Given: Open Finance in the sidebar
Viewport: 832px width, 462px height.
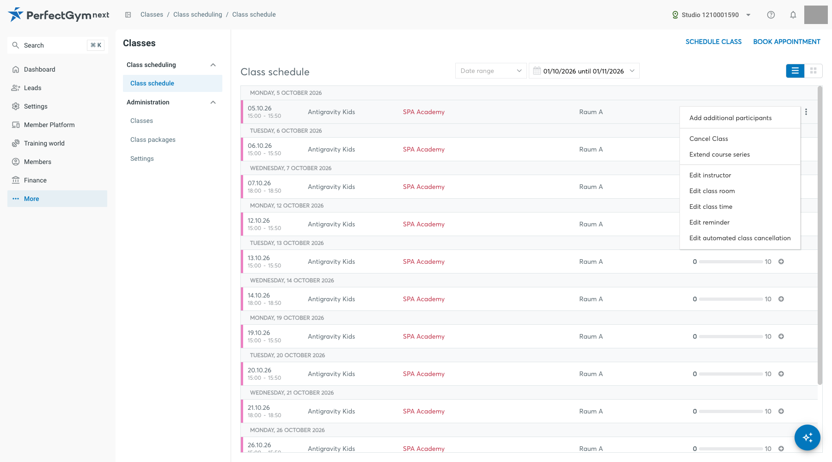Looking at the screenshot, I should (57, 180).
